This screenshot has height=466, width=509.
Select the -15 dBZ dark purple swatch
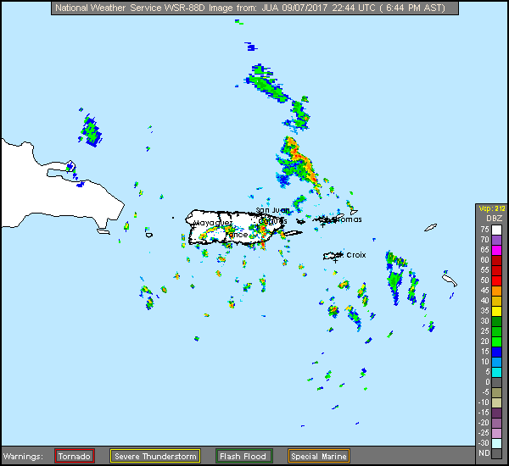(x=496, y=413)
